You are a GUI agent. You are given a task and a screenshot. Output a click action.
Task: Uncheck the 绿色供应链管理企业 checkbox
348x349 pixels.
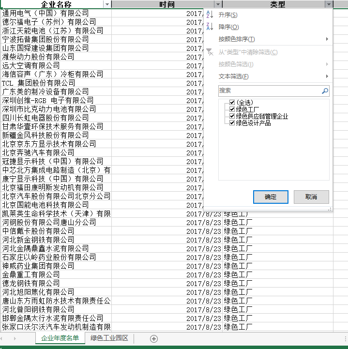(x=232, y=116)
